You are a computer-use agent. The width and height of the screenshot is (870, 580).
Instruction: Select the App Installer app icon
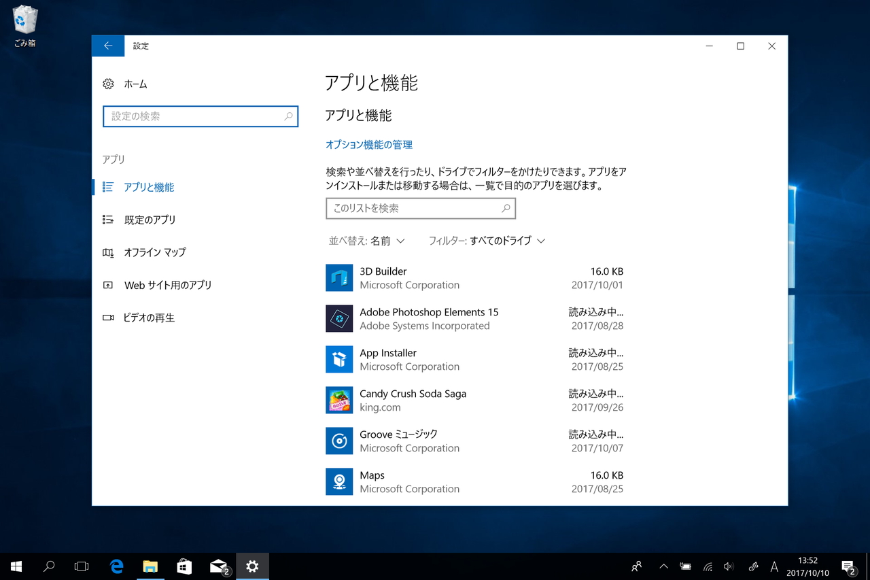click(x=339, y=360)
